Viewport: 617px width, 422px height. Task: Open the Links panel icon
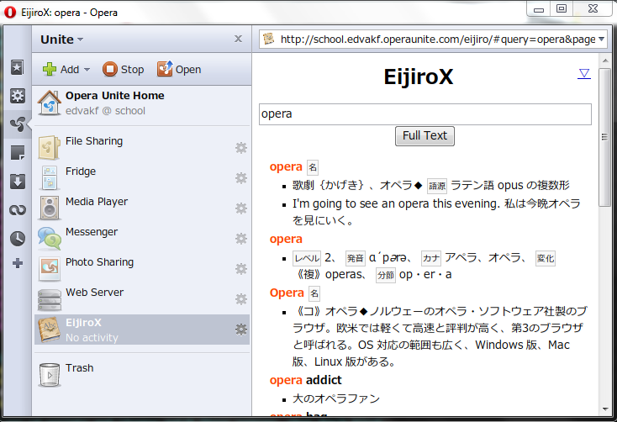17,210
